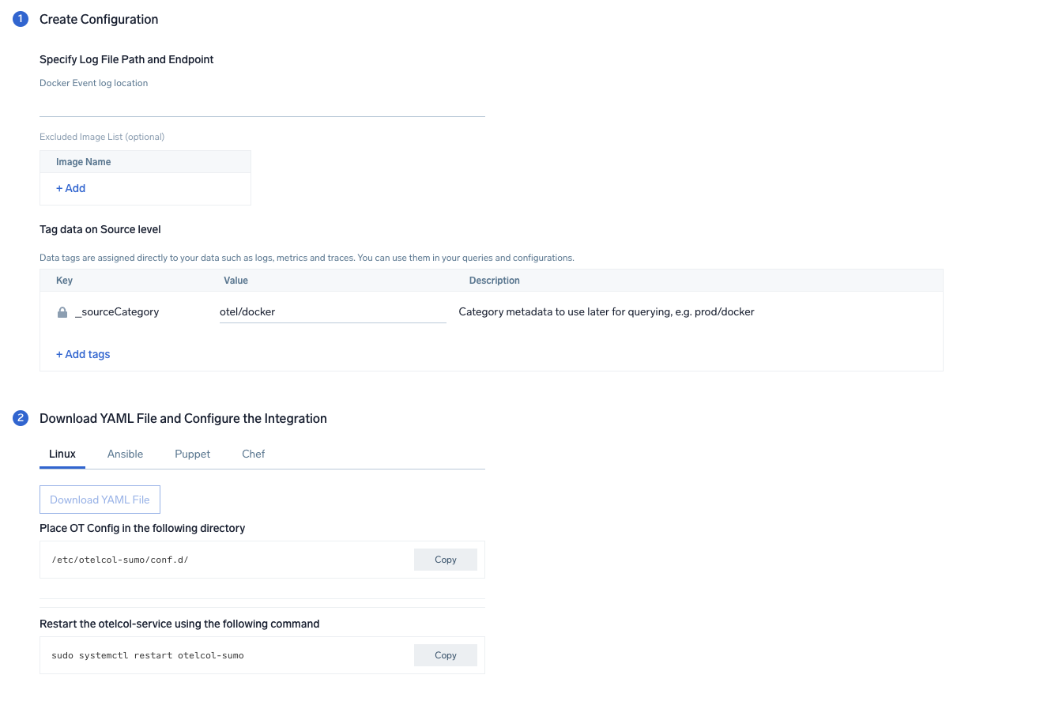1040x724 pixels.
Task: Select the sudo systemctl restart command text
Action: pyautogui.click(x=149, y=654)
